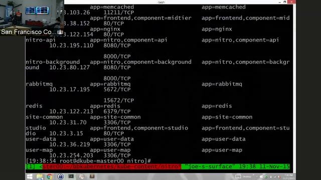Open the blue padlock app in taskbar
The image size is (321, 180).
pyautogui.click(x=60, y=176)
